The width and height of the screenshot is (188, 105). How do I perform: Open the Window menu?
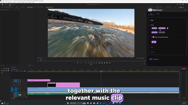[30, 2]
